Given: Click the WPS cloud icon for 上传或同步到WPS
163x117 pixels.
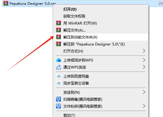Looking at the screenshot, I should click(x=58, y=60).
